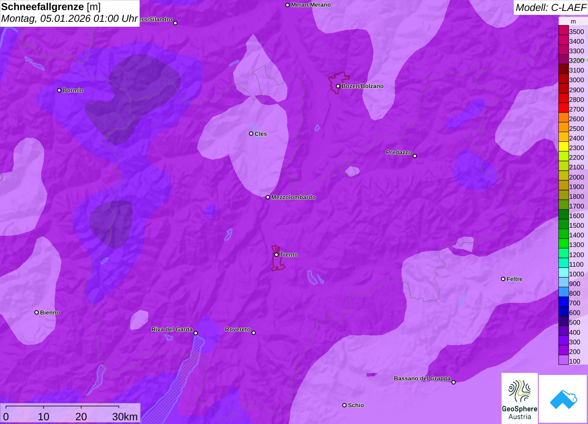Click the legend value '2100'
588x424 pixels.
click(x=577, y=167)
